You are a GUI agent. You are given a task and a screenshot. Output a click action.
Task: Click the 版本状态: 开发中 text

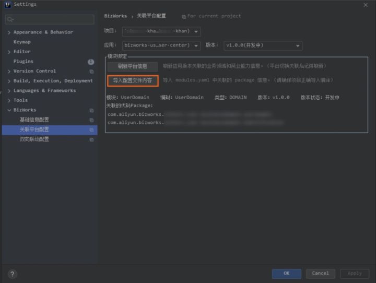click(x=320, y=97)
